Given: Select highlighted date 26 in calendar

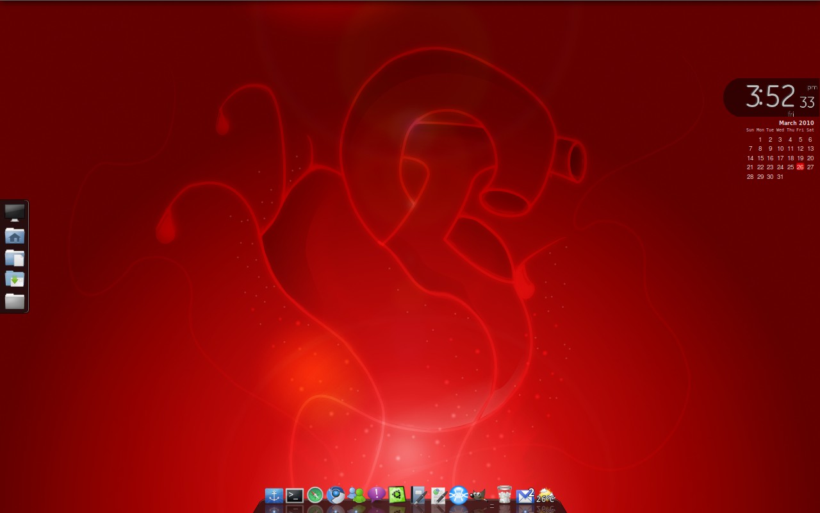Looking at the screenshot, I should (x=800, y=167).
